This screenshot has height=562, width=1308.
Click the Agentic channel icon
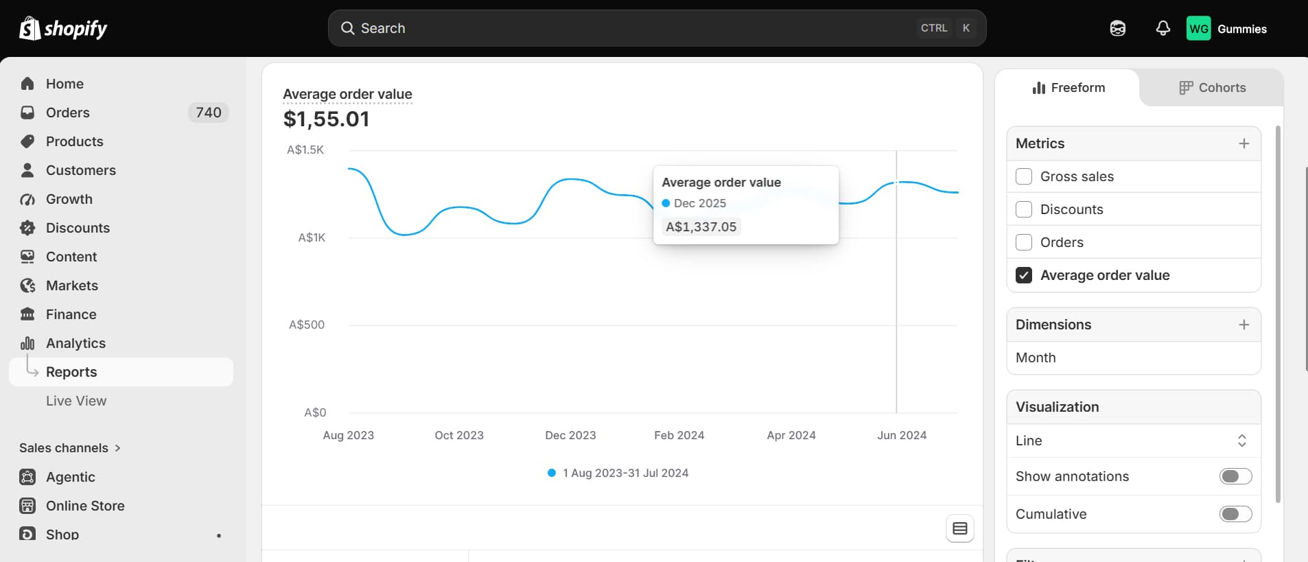[27, 477]
